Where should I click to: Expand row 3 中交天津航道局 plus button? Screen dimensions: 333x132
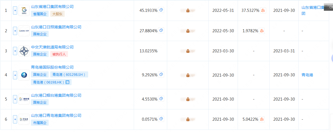click(15, 51)
